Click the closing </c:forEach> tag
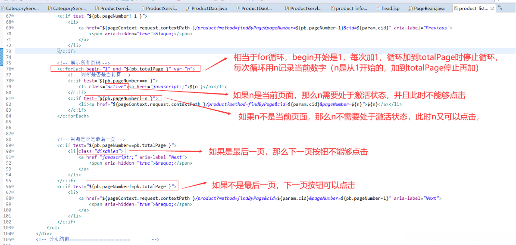Viewport: 516px width, 245px height. pyautogui.click(x=73, y=116)
